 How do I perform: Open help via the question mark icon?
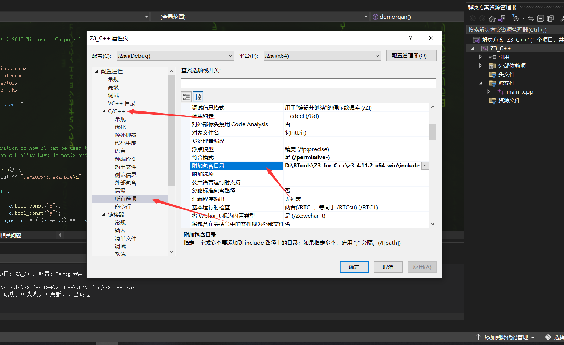[410, 38]
